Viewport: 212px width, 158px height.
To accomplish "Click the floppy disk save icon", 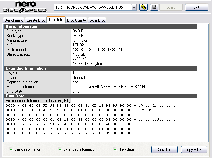I will (x=154, y=7).
